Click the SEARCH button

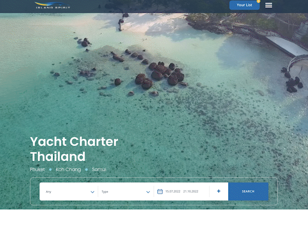pyautogui.click(x=248, y=191)
